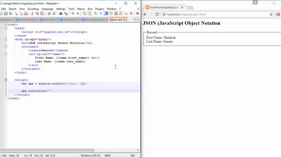Viewport: 281px width, 158px height.
Task: Open the Search menu
Action: point(13,9)
